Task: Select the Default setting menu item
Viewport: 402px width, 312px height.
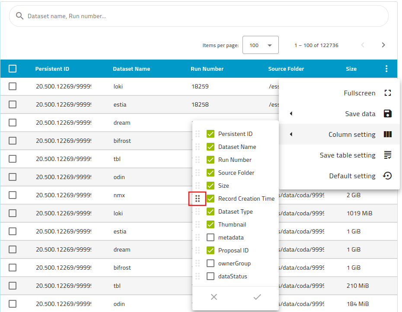Action: (352, 176)
